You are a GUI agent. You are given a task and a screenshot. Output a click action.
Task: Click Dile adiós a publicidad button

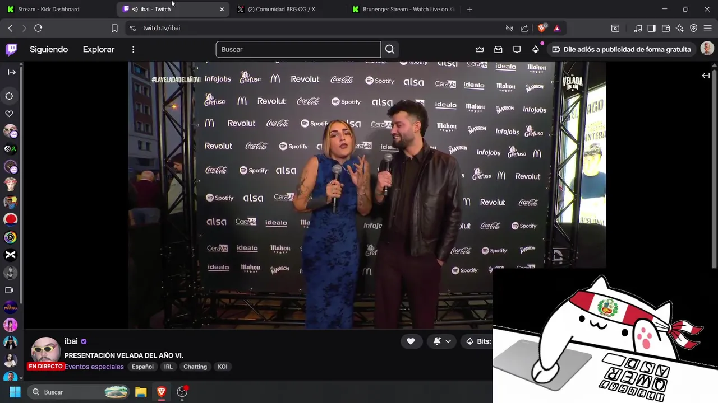point(622,49)
